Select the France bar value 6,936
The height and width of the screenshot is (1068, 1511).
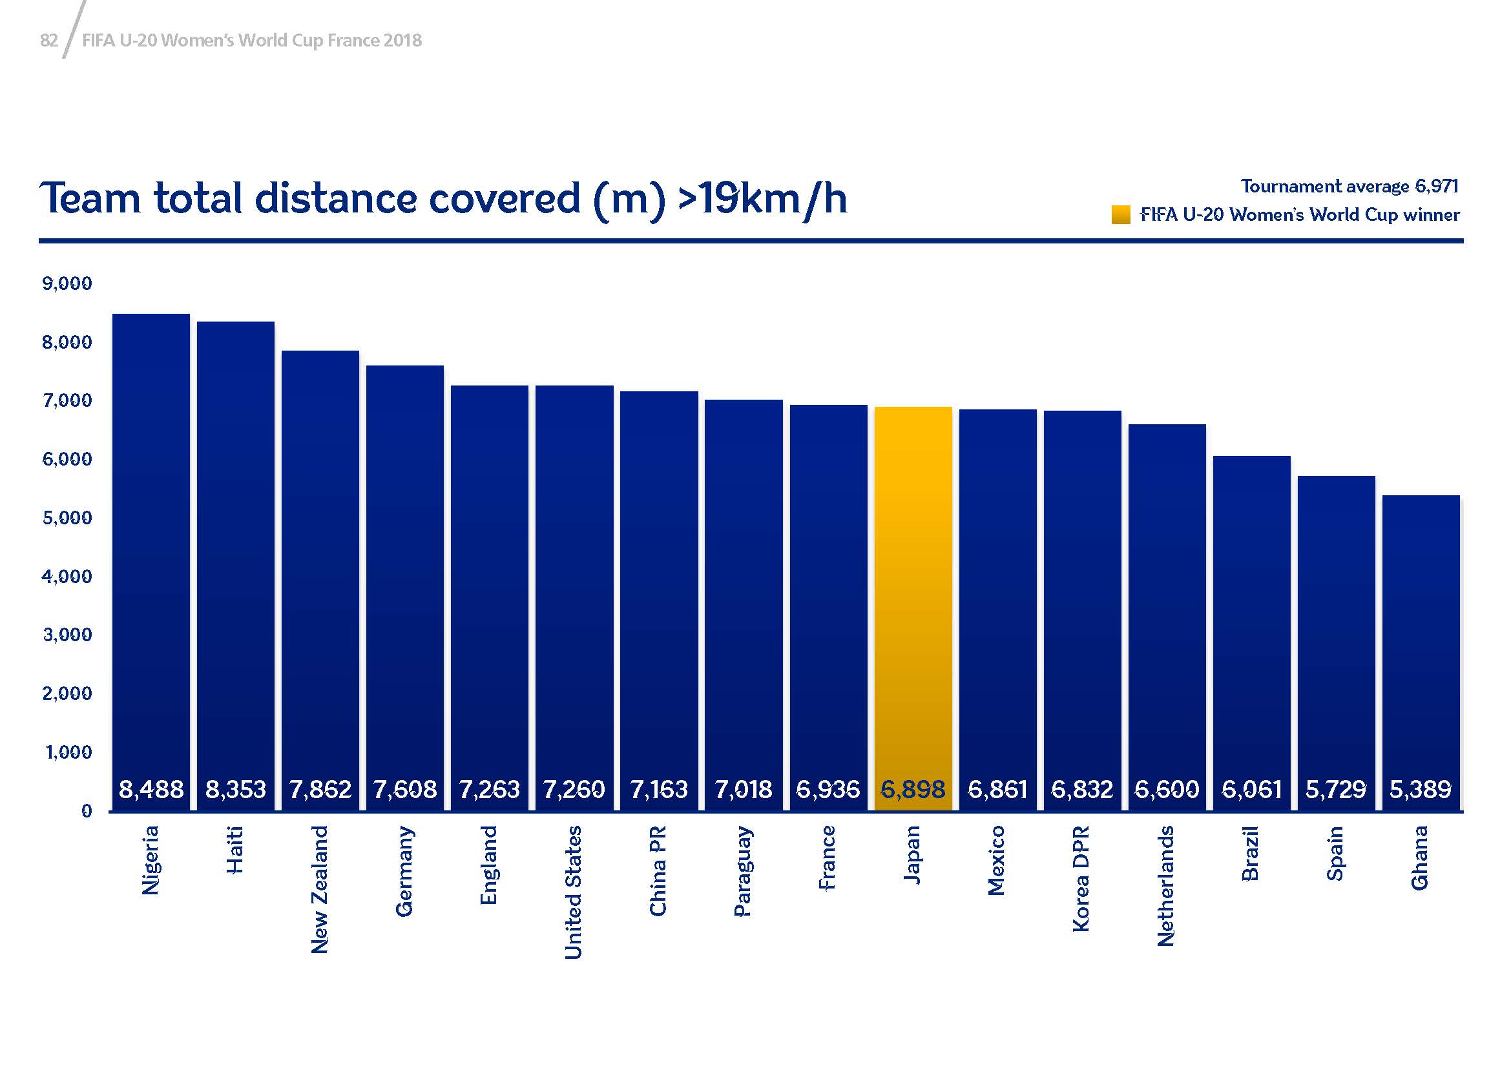[x=828, y=789]
